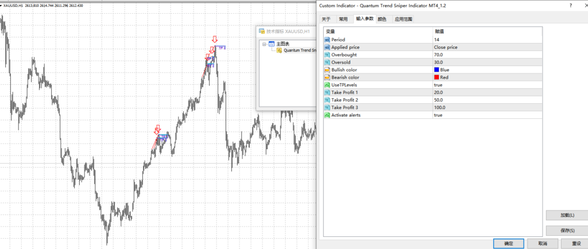Viewport: 588px width, 249px height.
Task: Click the 主图表 chart icon in tree
Action: tap(272, 44)
